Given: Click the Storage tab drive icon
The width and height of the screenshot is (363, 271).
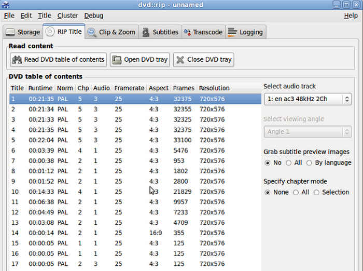Looking at the screenshot, I should pos(10,32).
